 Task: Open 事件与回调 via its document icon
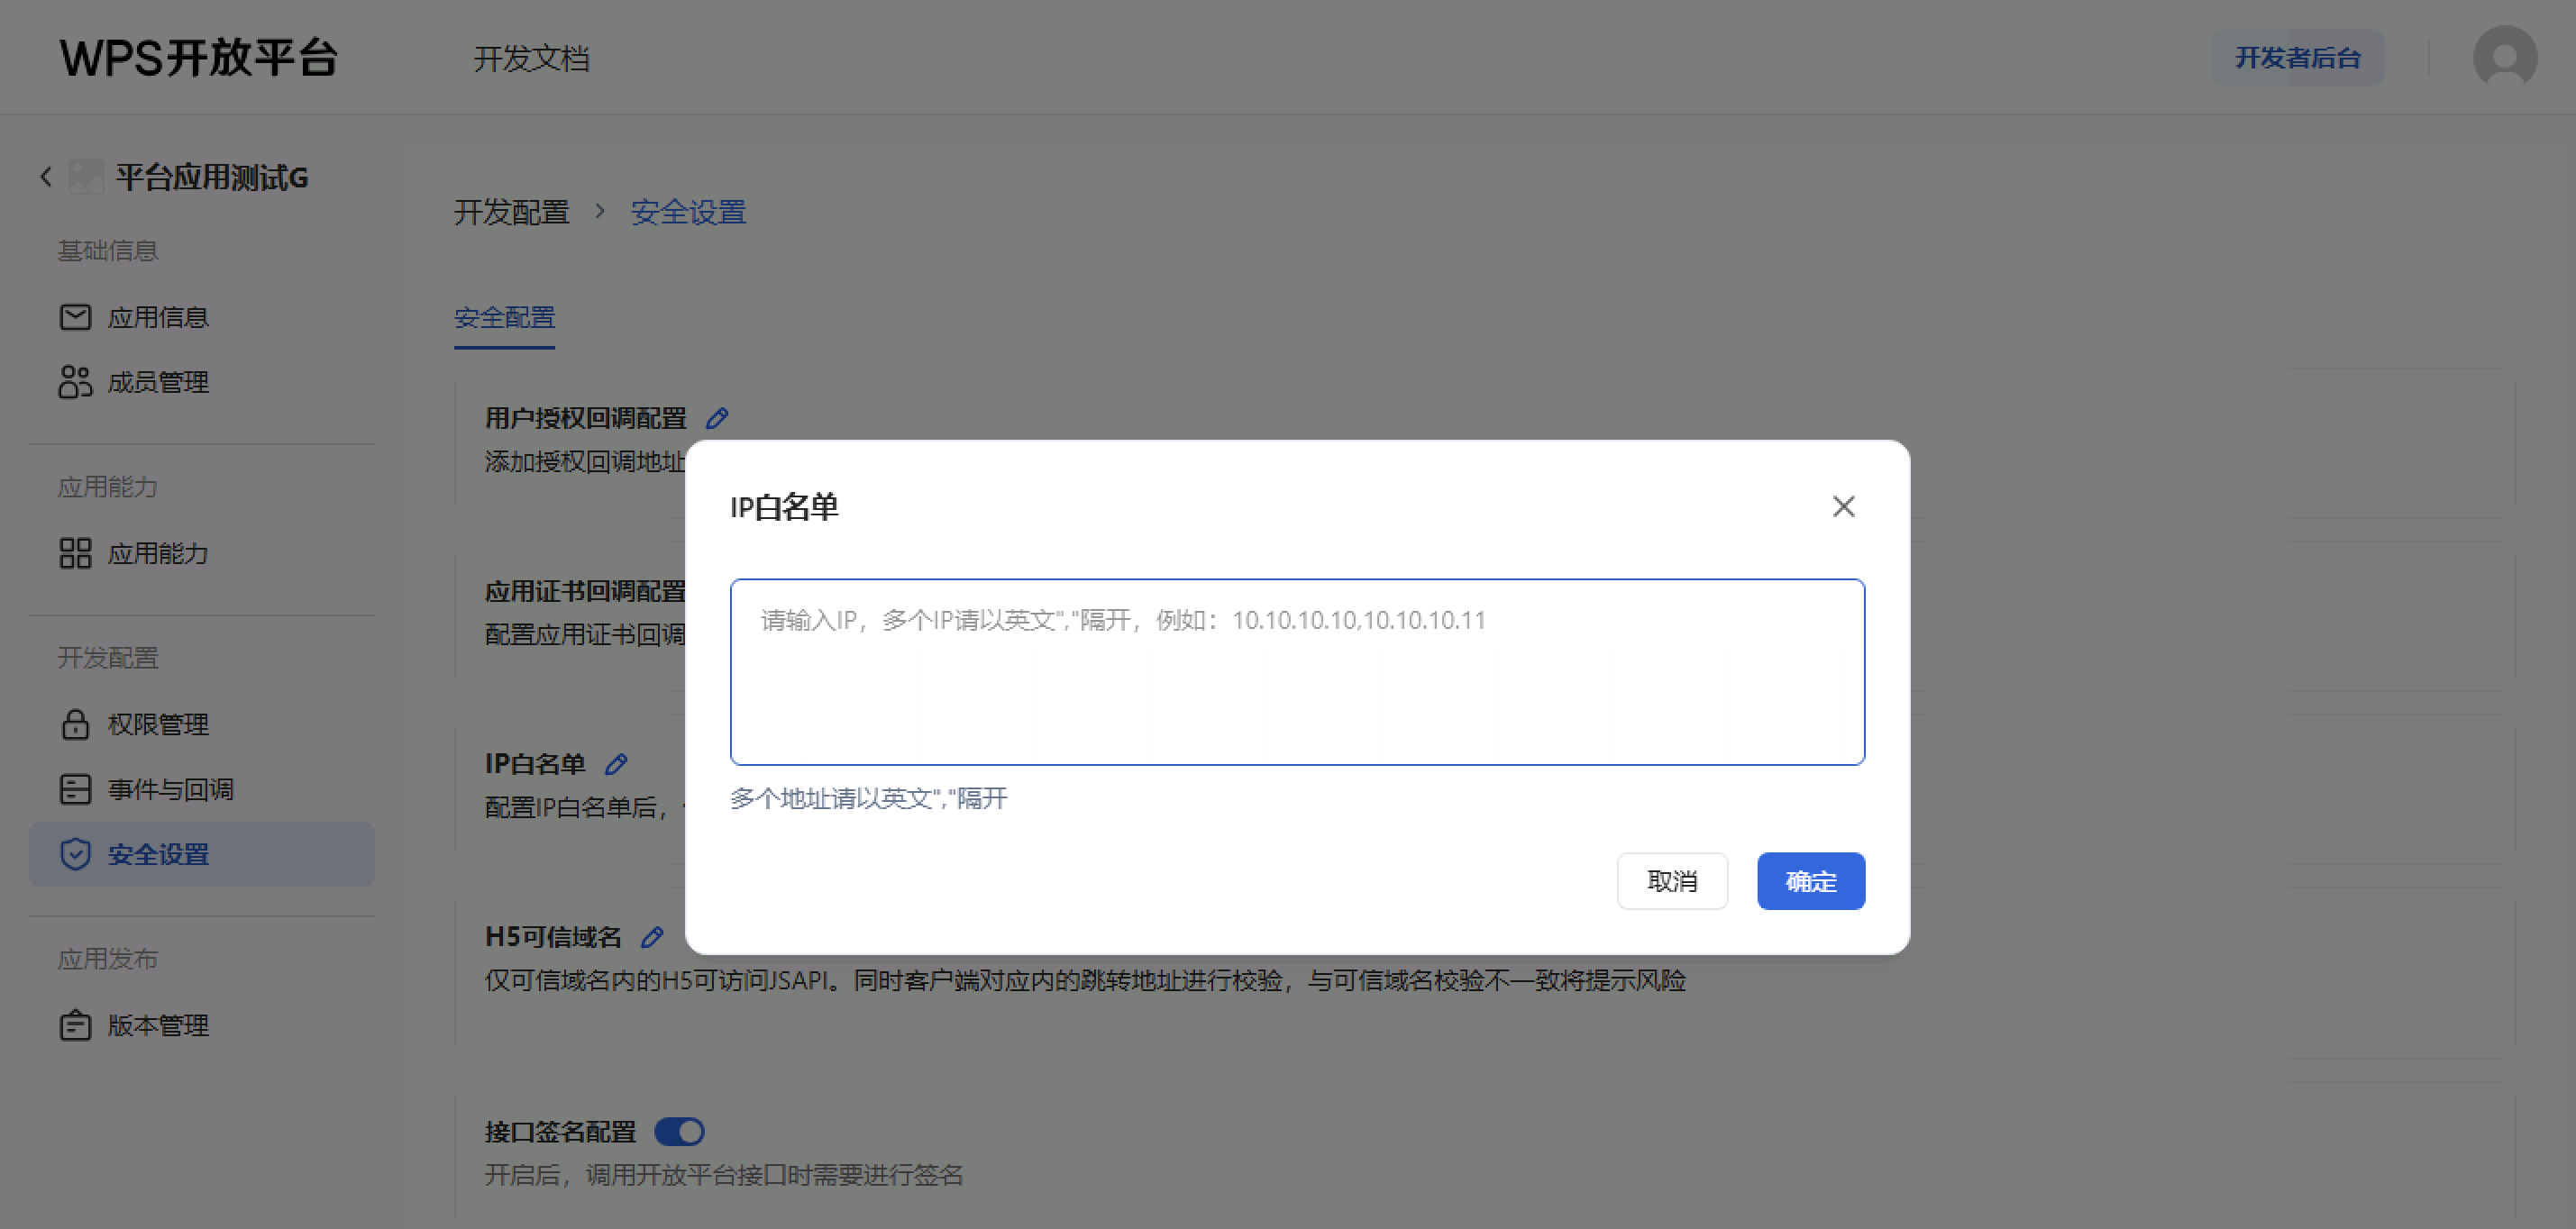tap(74, 789)
